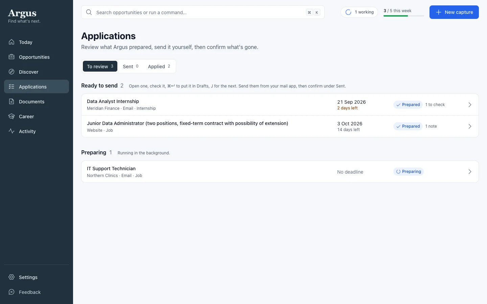487x304 pixels.
Task: Open the IT Support Technician title
Action: pyautogui.click(x=111, y=169)
